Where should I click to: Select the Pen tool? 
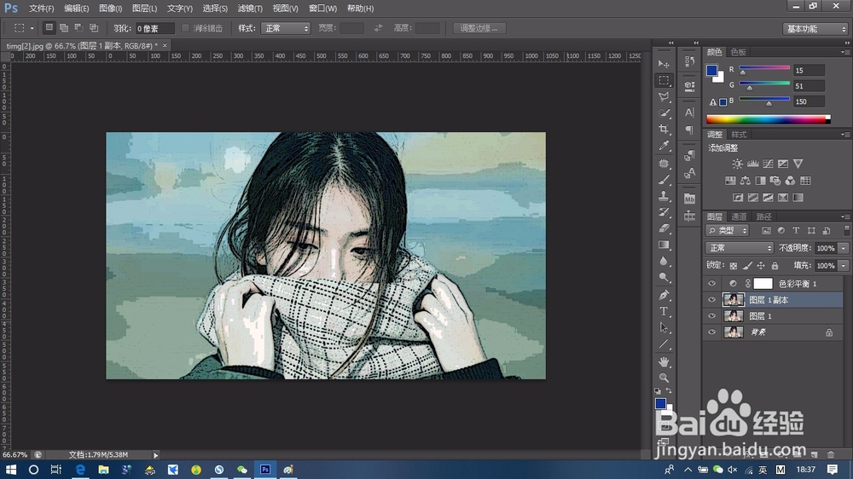664,295
